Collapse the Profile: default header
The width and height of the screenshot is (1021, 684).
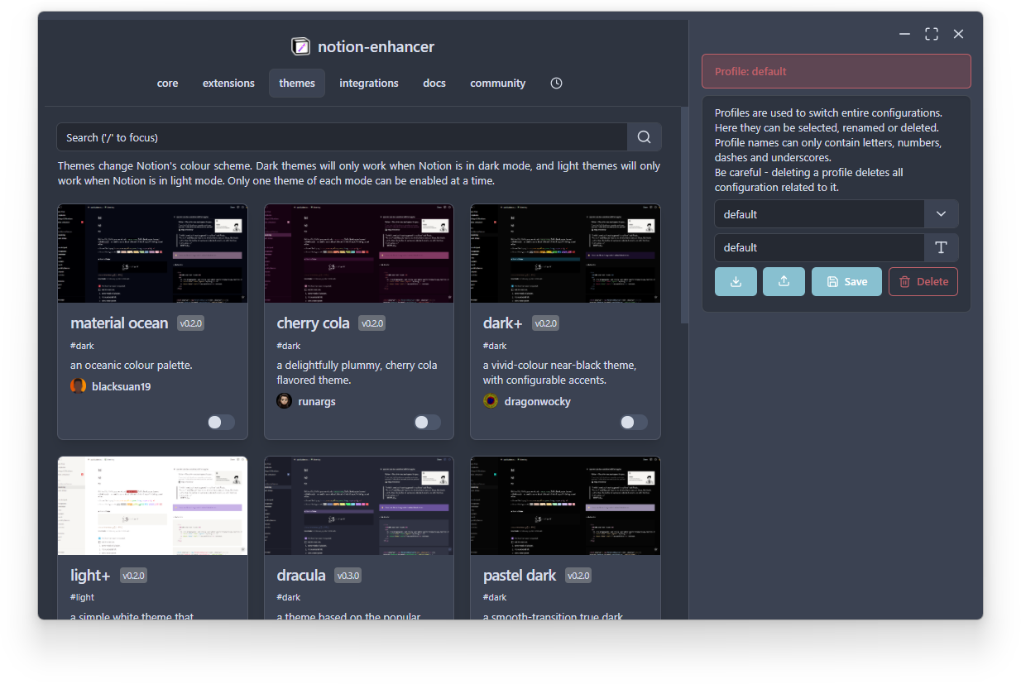pyautogui.click(x=836, y=71)
